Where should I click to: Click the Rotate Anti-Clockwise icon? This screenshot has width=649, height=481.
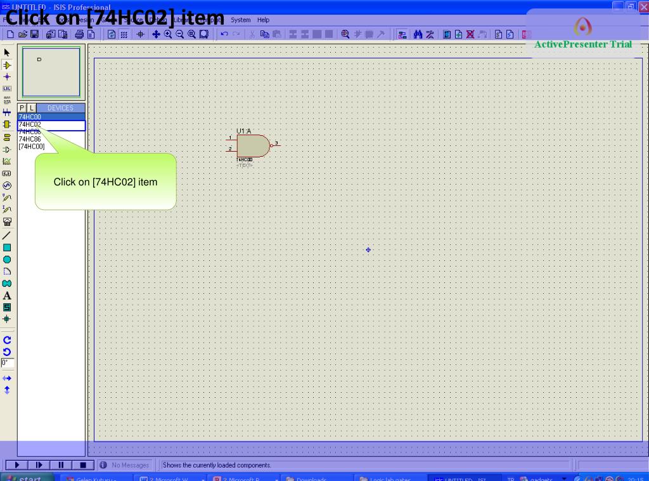[6, 352]
